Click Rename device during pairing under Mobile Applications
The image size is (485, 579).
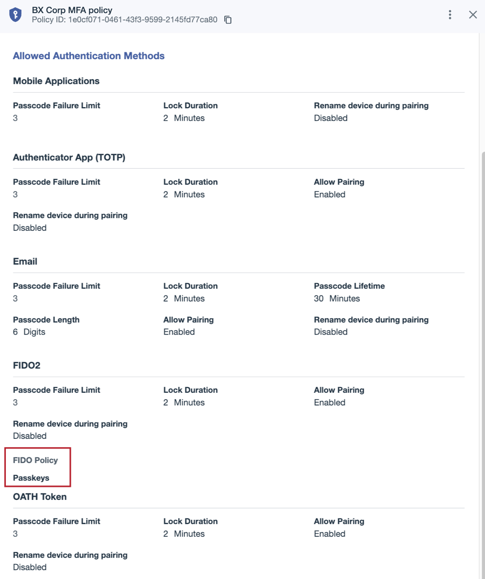[371, 106]
